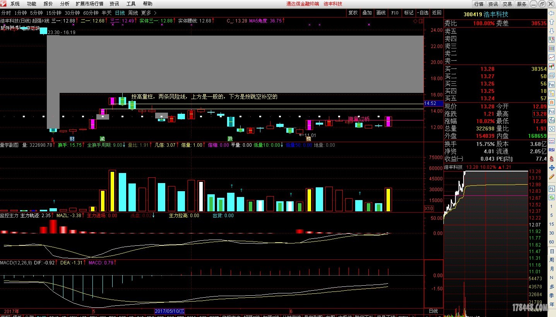The image size is (556, 317).
Task: Click the 返回 back button
Action: pos(436,13)
